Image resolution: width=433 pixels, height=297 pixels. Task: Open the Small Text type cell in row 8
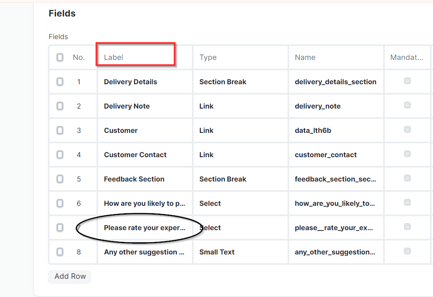(x=241, y=252)
